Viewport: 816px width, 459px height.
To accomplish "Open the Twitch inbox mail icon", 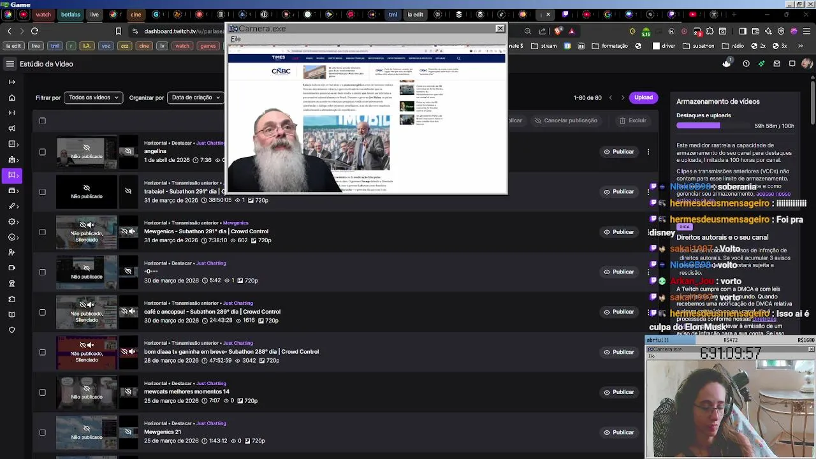I will point(776,64).
